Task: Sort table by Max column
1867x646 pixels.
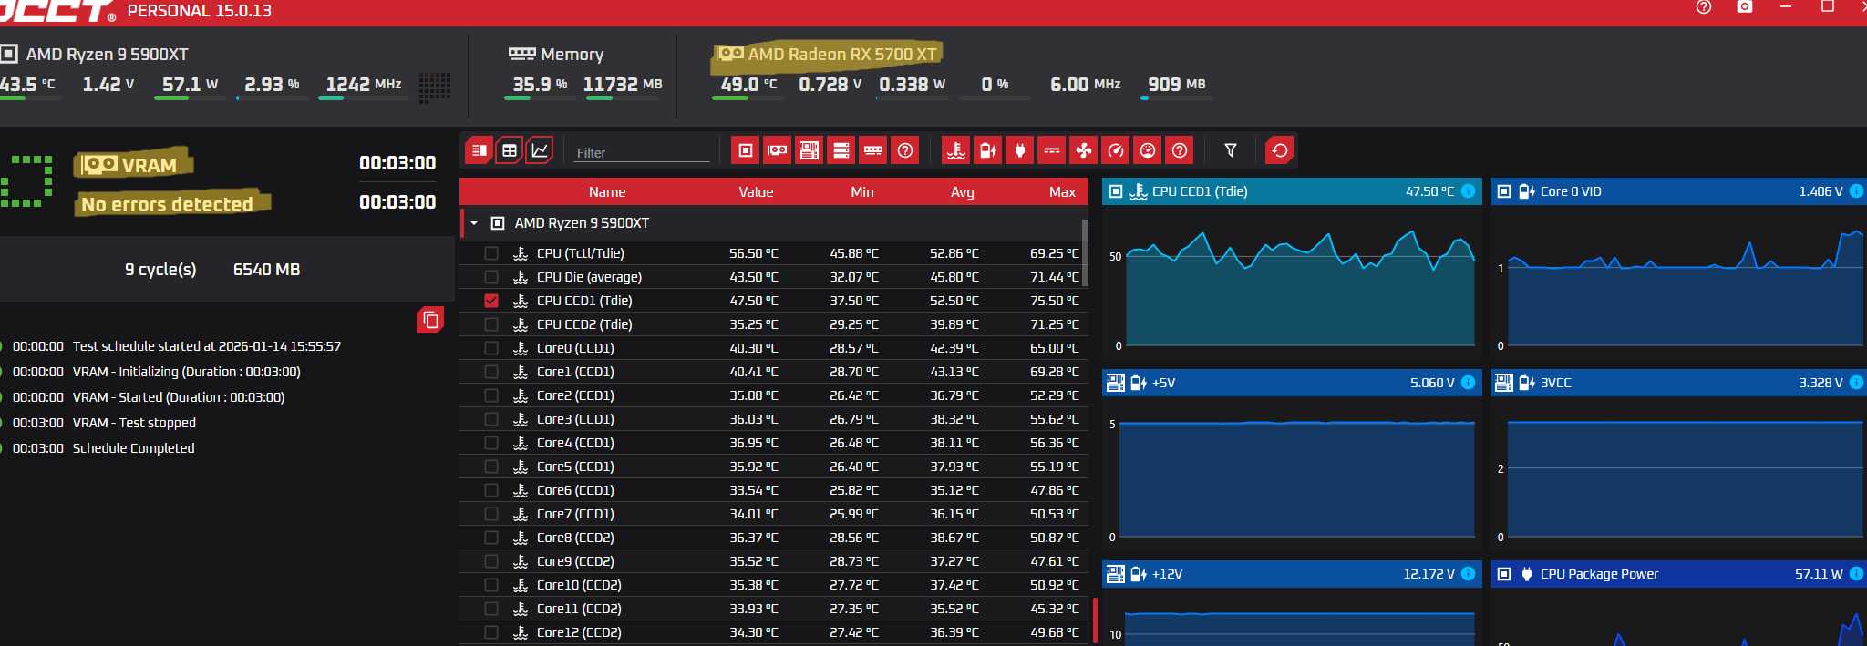Action: point(1063,192)
